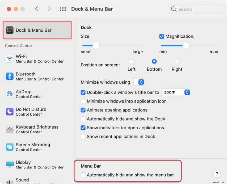Image resolution: width=227 pixels, height=184 pixels.
Task: Show all preferences grid icon
Action: (63, 9)
